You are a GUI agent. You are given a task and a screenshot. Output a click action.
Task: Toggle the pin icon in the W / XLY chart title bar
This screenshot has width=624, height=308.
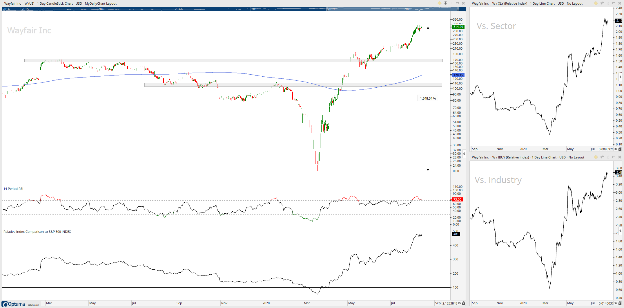click(x=602, y=3)
